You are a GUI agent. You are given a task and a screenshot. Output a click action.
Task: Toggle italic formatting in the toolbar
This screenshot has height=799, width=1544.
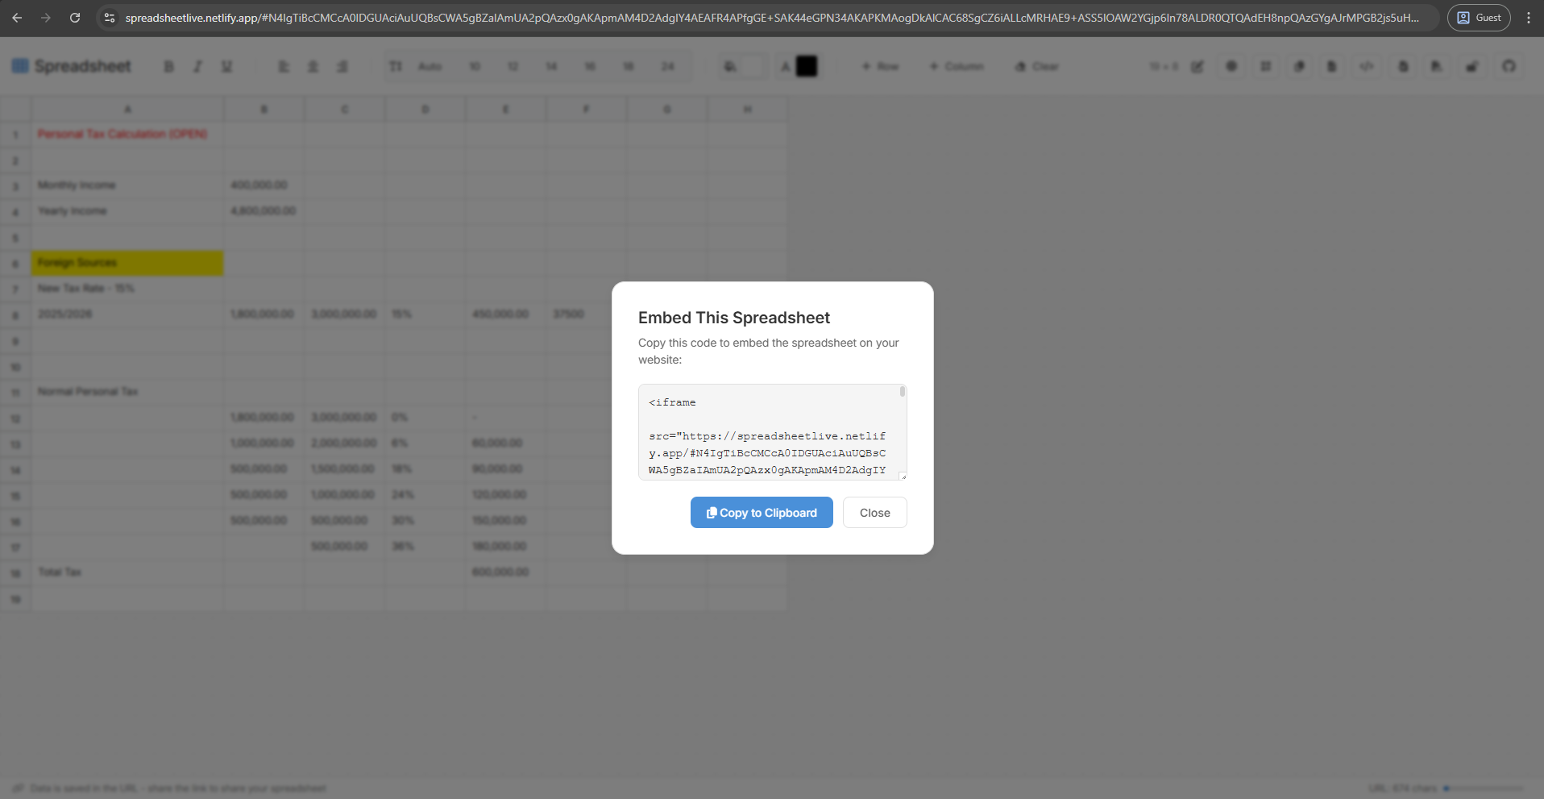click(x=197, y=66)
